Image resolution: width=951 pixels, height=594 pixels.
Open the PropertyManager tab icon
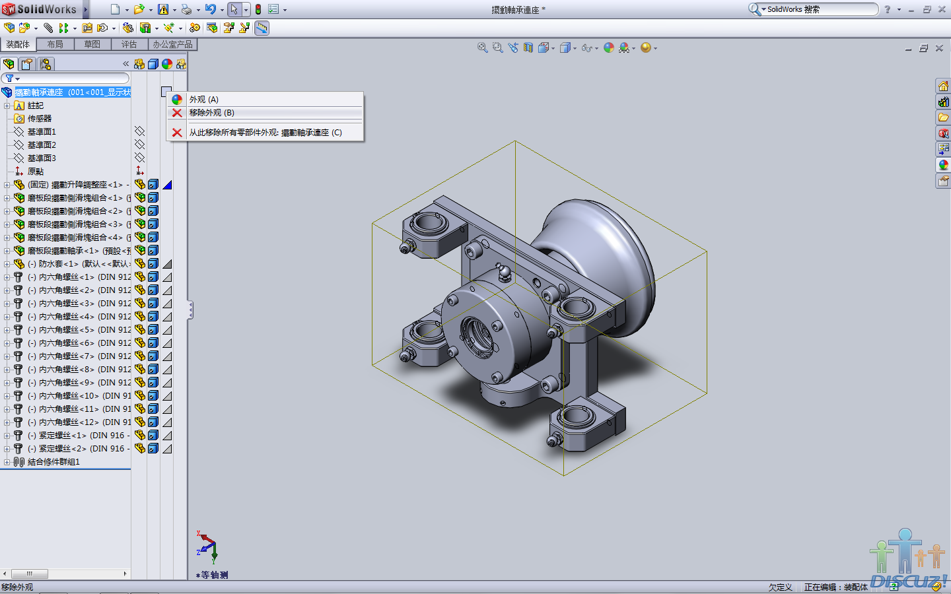point(26,64)
